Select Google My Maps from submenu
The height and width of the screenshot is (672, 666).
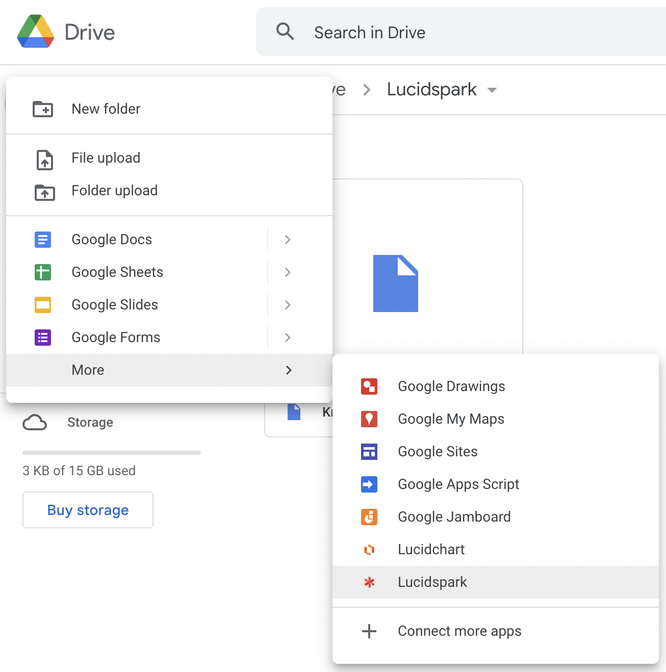click(x=496, y=419)
